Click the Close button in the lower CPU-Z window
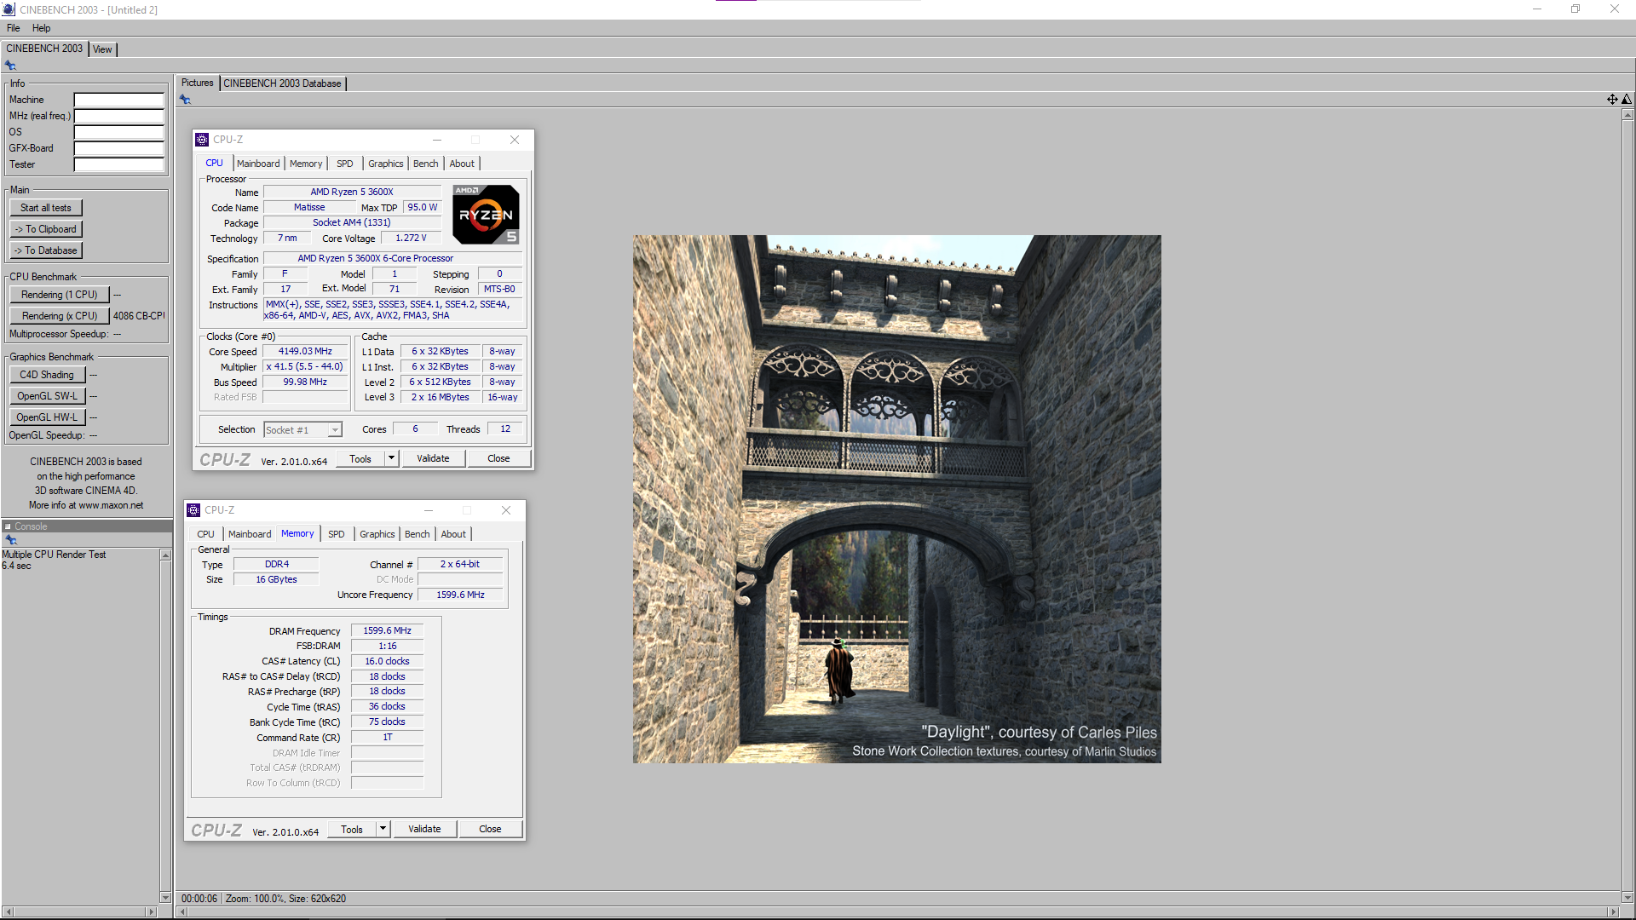The height and width of the screenshot is (920, 1636). pyautogui.click(x=490, y=829)
